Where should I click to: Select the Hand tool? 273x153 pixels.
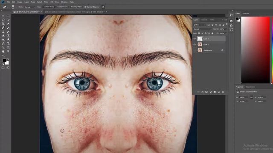pos(3,51)
